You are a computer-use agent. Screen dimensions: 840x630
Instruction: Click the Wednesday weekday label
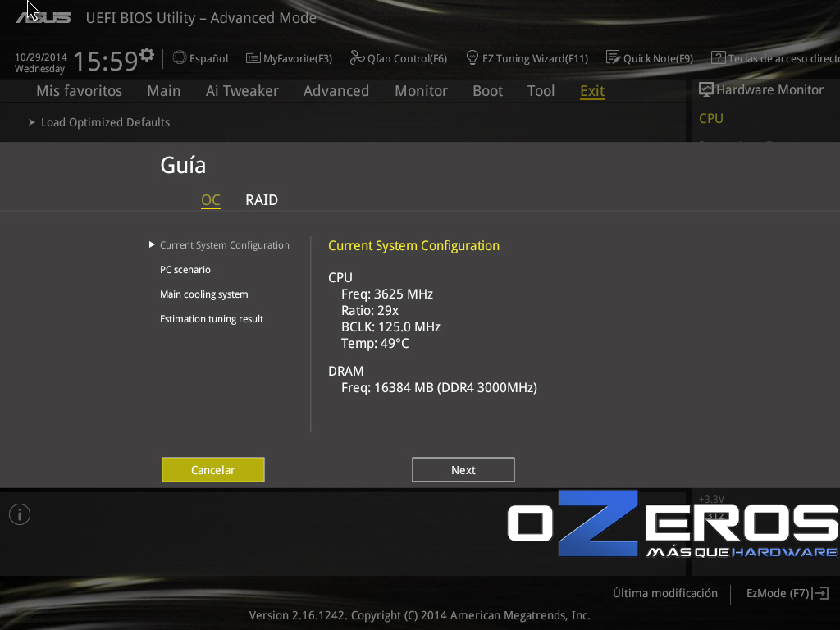click(x=39, y=69)
